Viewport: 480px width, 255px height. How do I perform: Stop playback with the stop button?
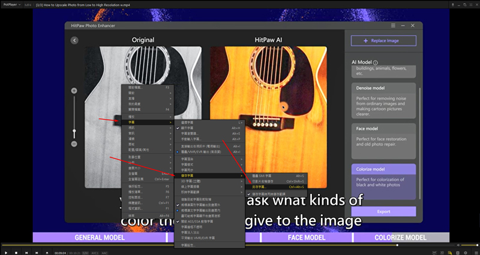[x=16, y=253]
